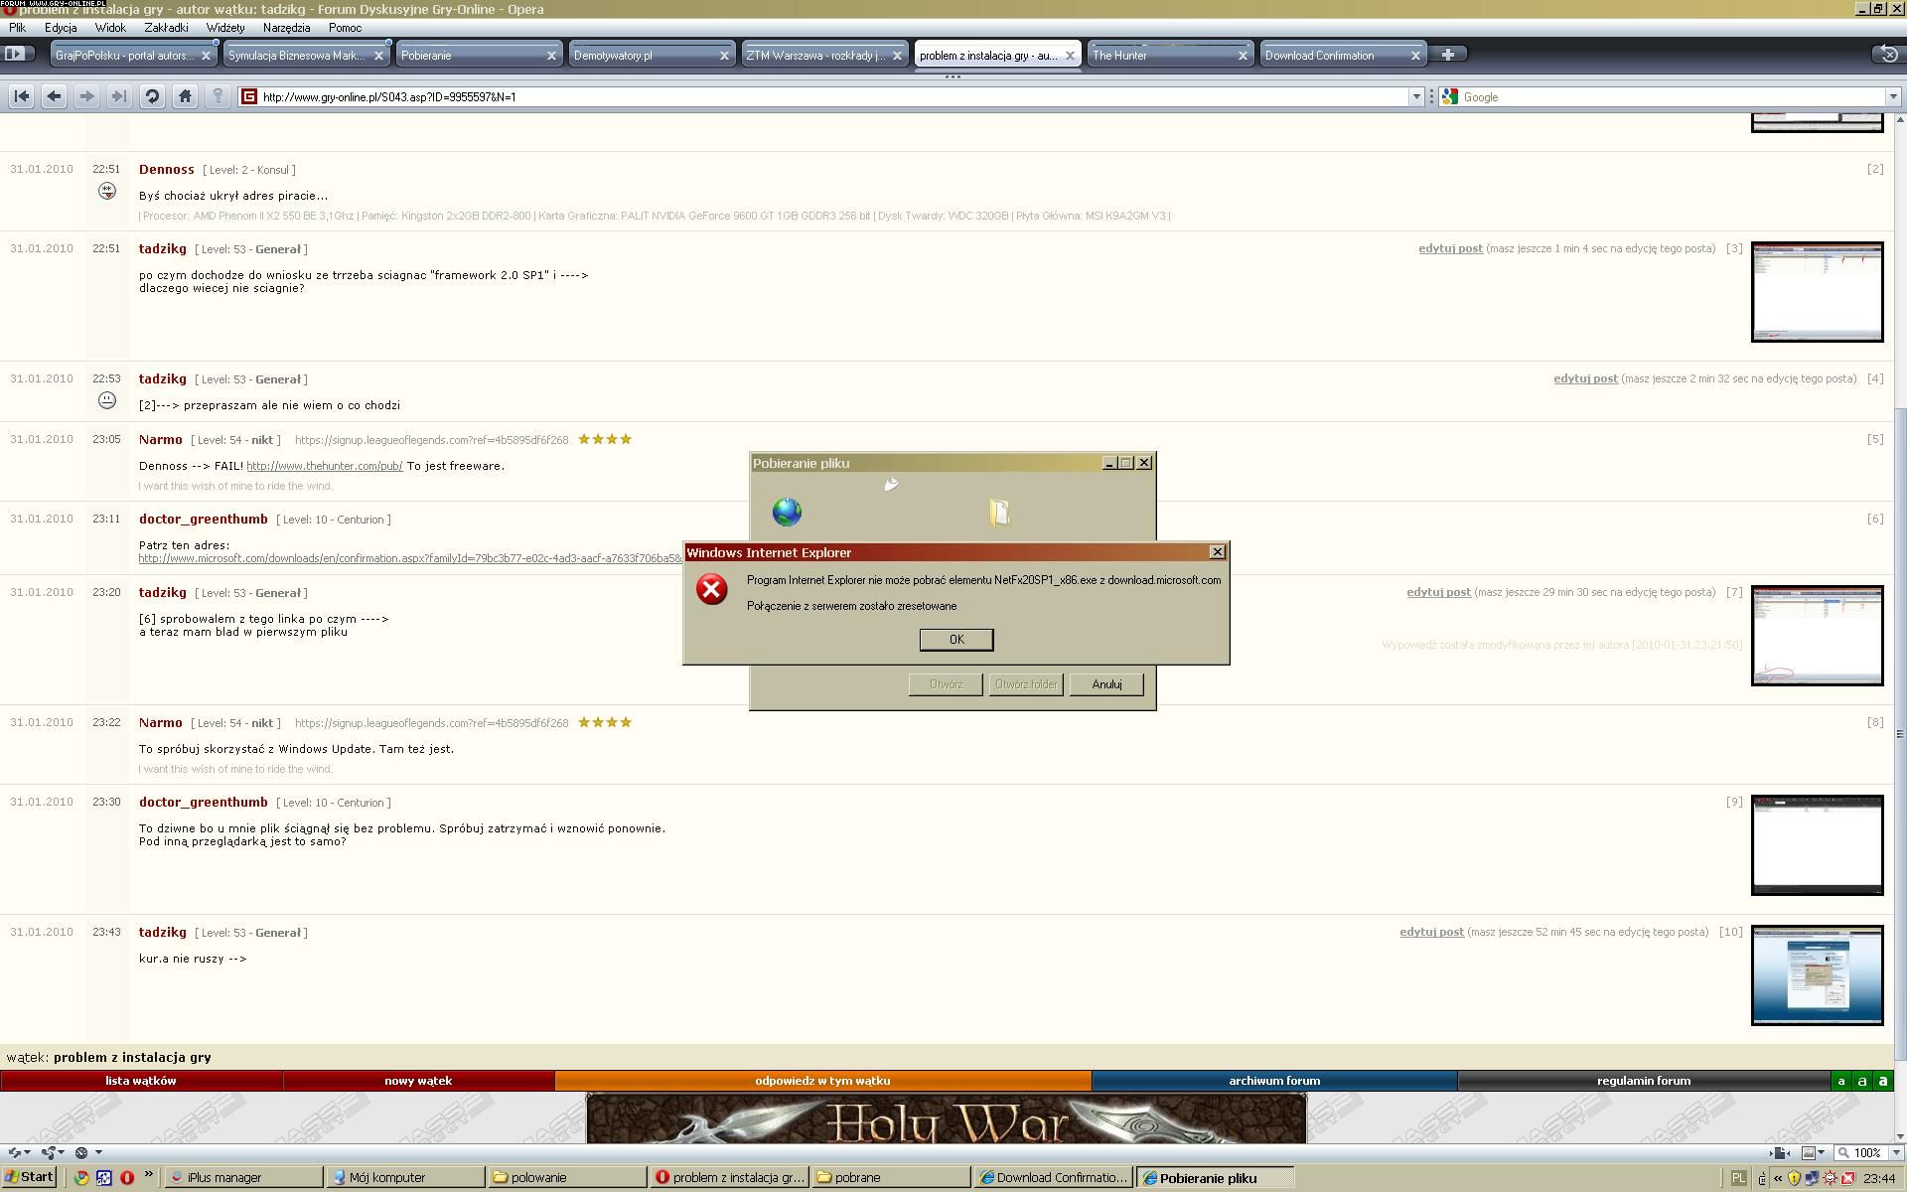Click the Reload page icon
Image resolution: width=1907 pixels, height=1192 pixels.
(x=152, y=96)
